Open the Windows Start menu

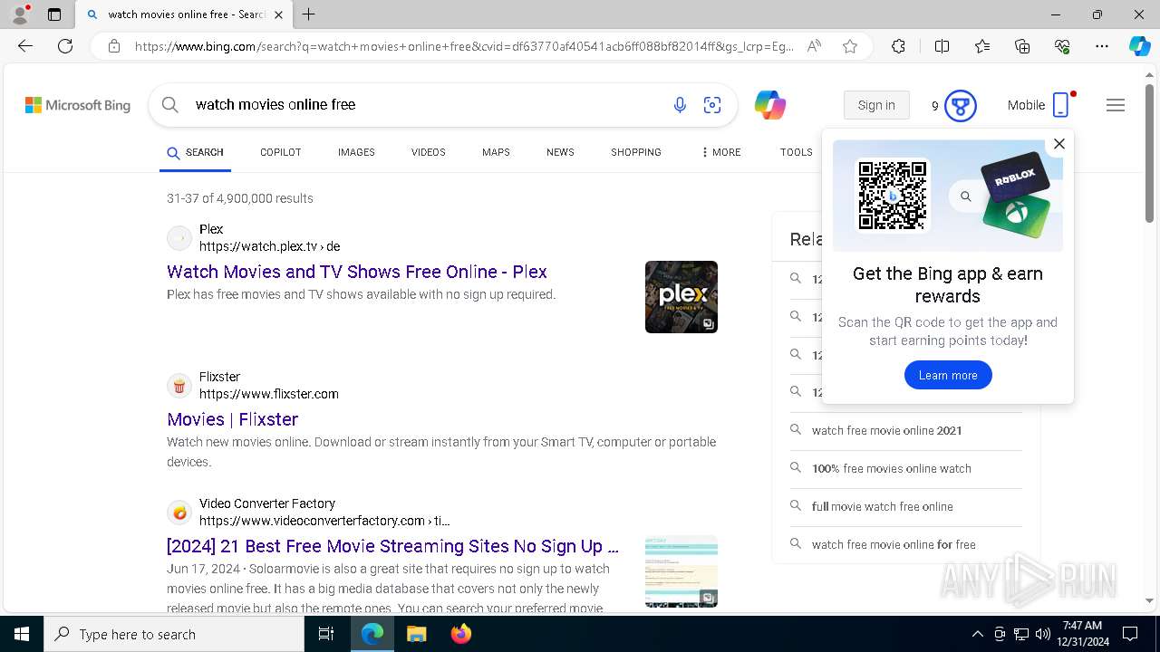22,634
